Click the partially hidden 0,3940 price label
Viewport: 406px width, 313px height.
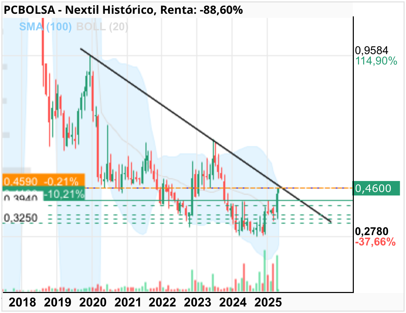click(x=21, y=198)
